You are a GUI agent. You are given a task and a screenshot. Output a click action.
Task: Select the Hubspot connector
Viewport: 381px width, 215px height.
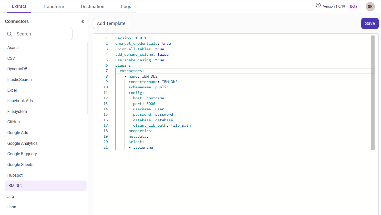pos(15,175)
